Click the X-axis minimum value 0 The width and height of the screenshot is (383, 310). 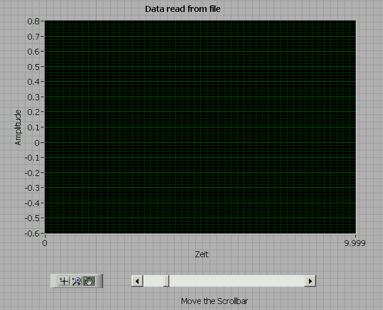click(44, 243)
